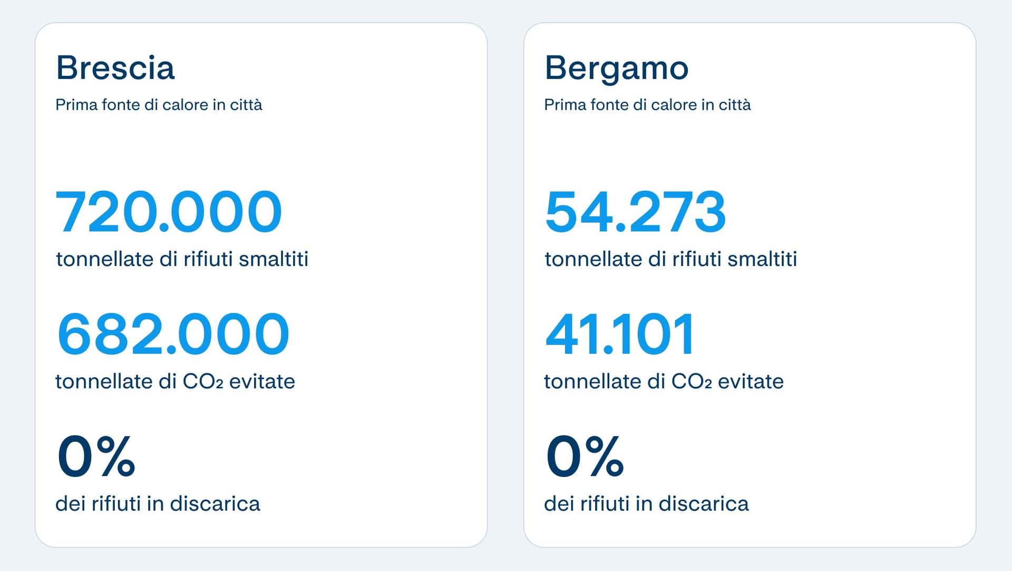This screenshot has width=1012, height=571.
Task: Click Brescia's 'Prima fonte di calore' subtitle
Action: (158, 105)
